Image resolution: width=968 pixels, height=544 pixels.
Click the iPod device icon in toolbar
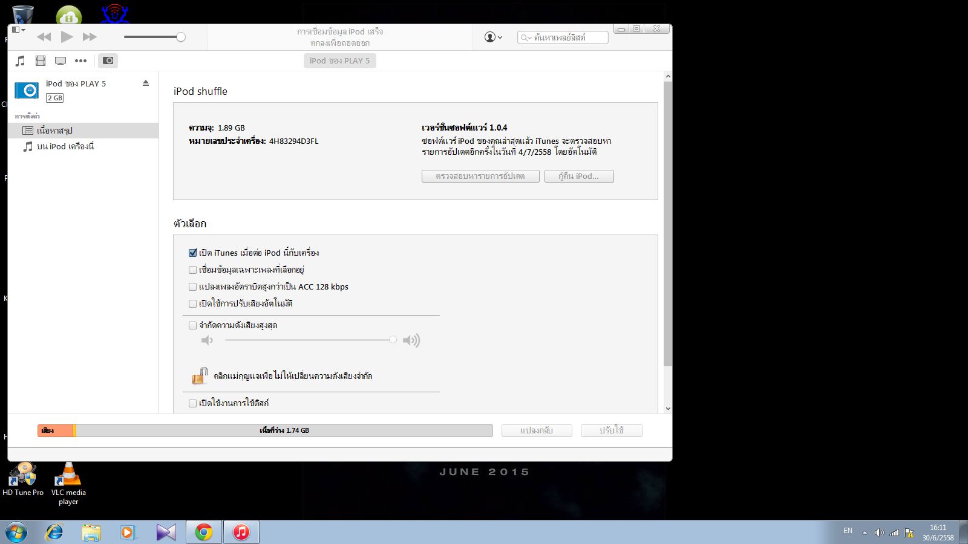tap(108, 60)
